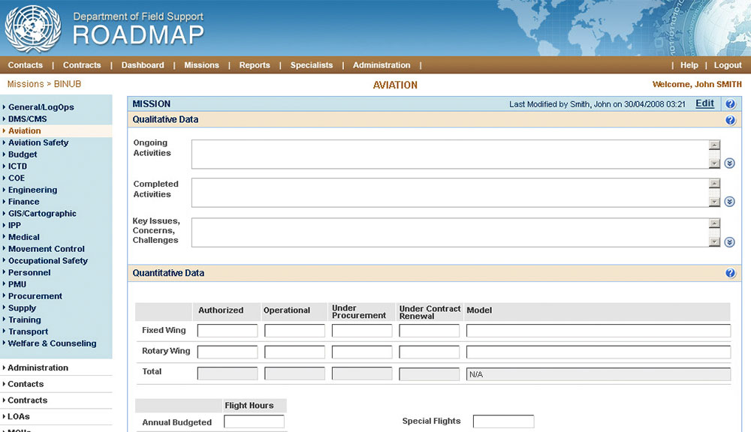751x432 pixels.
Task: Click down arrow of Key Issues scrollbar
Action: [x=714, y=242]
